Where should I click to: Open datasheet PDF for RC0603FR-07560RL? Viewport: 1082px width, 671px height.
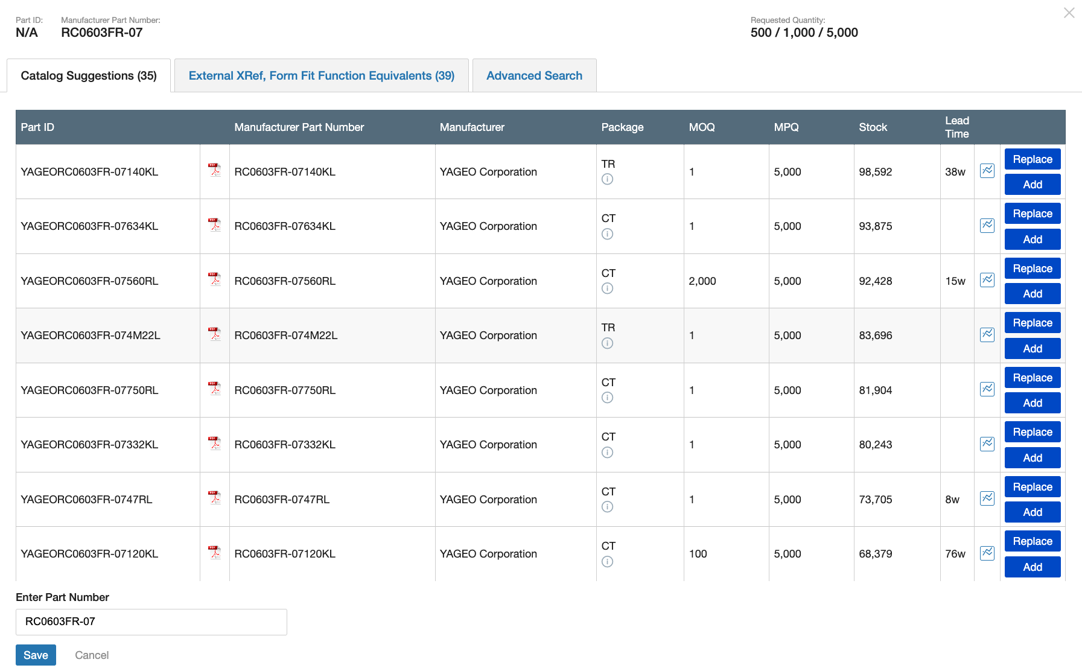(214, 279)
